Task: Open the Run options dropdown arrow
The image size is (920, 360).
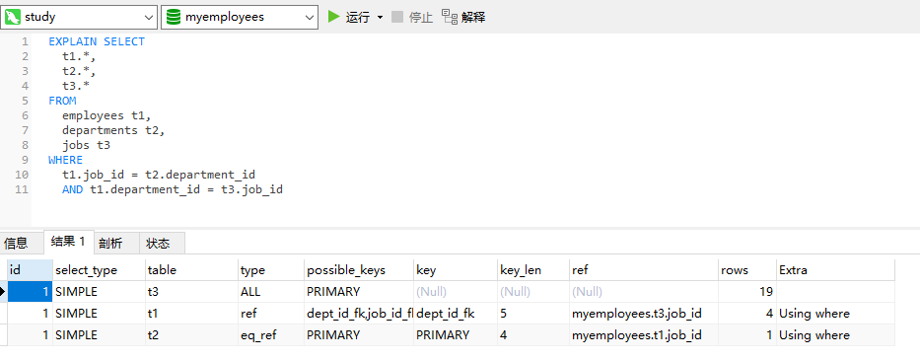Action: pos(381,17)
